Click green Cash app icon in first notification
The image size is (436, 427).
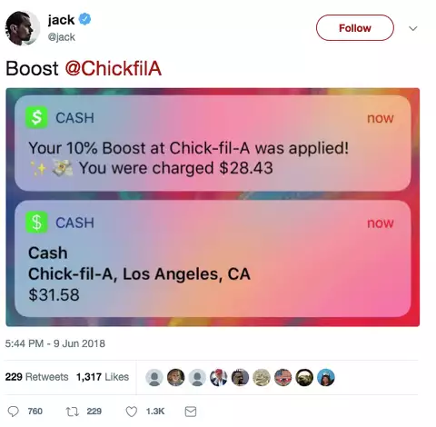click(36, 117)
